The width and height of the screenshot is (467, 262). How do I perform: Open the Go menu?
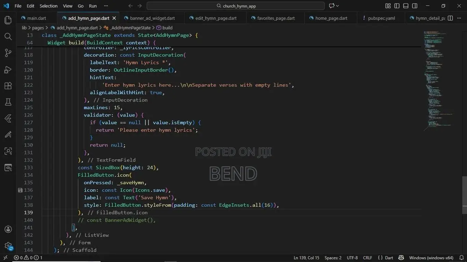point(81,6)
